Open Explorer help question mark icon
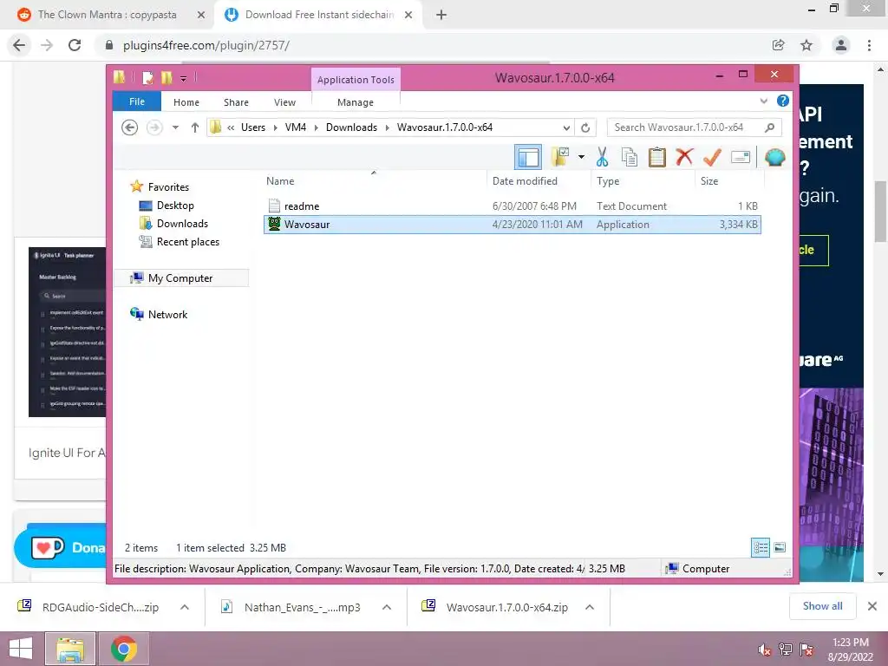888x666 pixels. [783, 101]
